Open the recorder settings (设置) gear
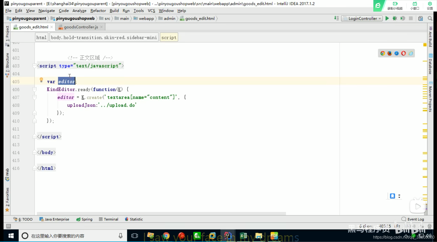This screenshot has height=242, width=437. tap(430, 6)
